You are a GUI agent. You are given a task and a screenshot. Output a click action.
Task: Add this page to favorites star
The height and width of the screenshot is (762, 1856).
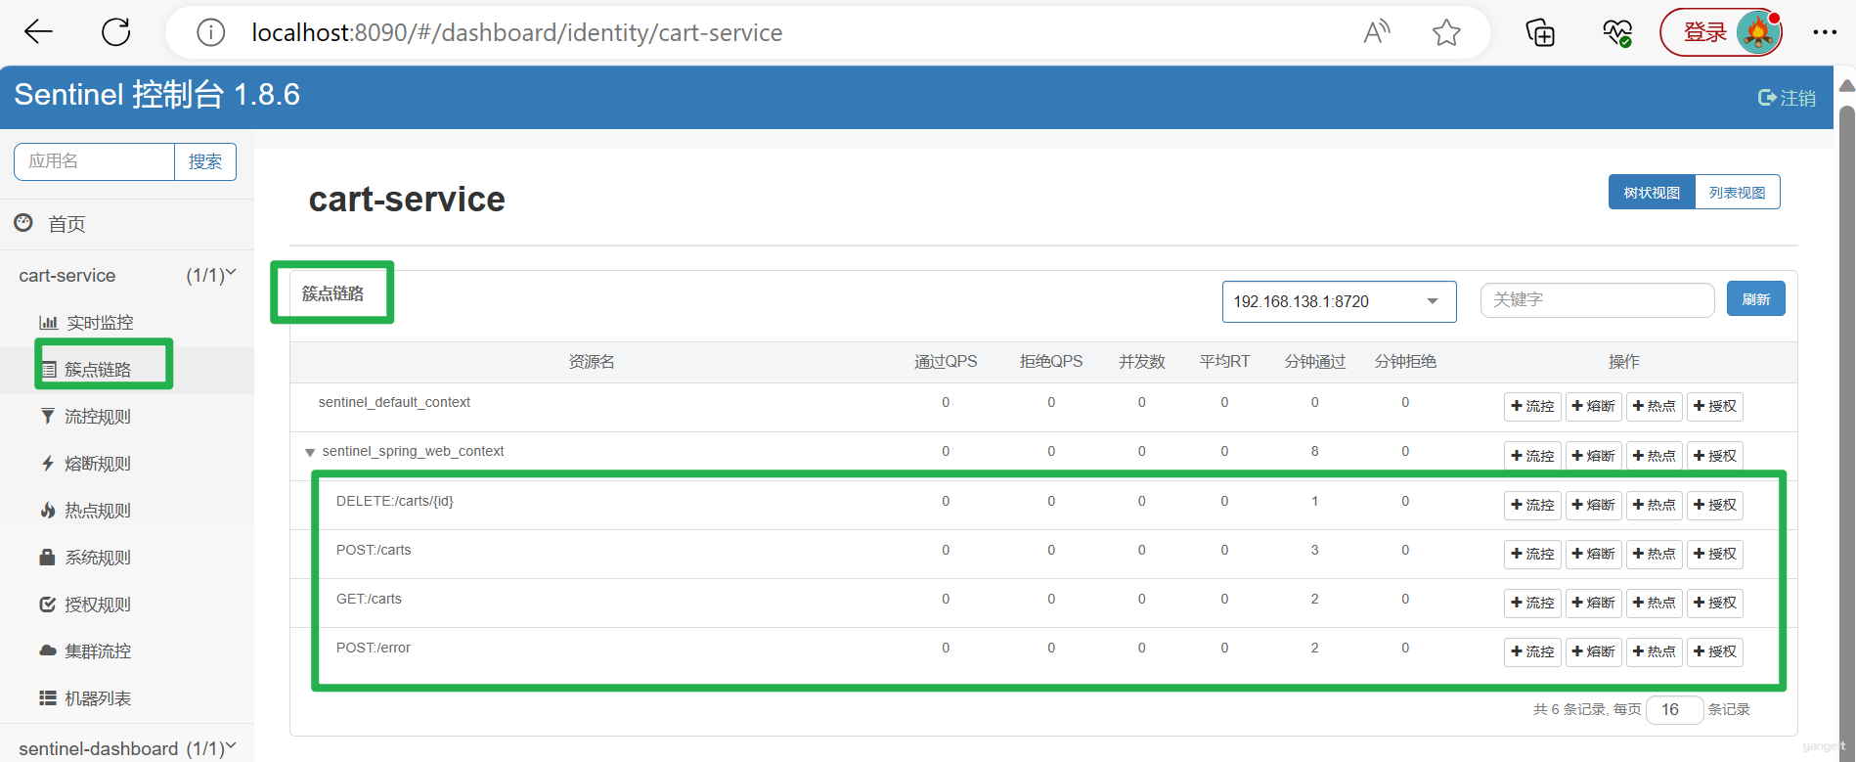[x=1446, y=32]
